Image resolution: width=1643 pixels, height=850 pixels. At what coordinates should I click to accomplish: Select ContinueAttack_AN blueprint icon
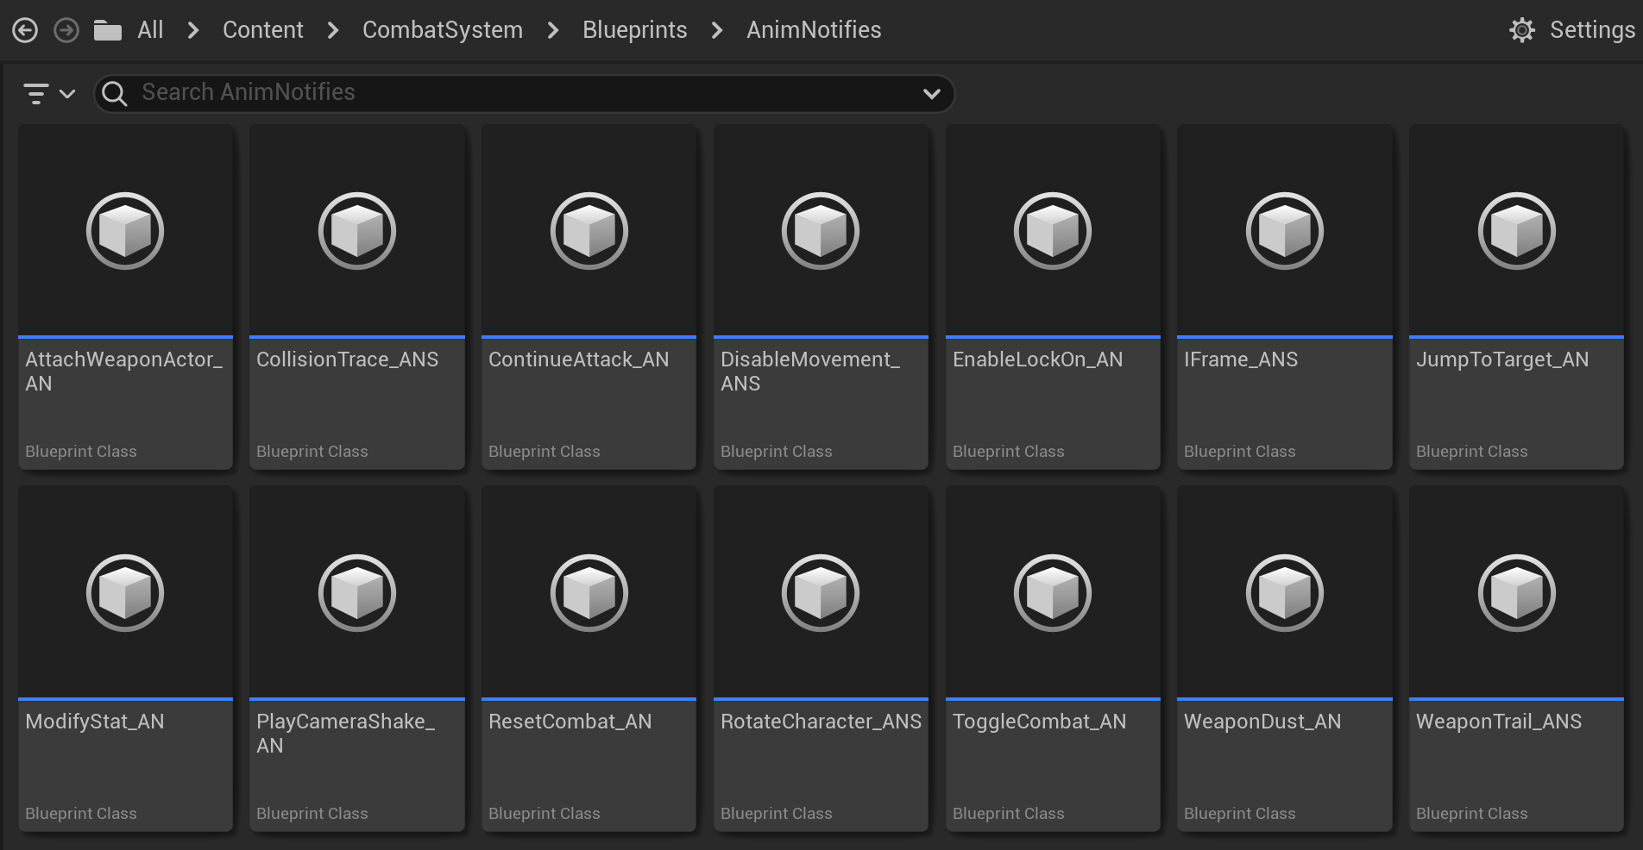[x=589, y=231]
